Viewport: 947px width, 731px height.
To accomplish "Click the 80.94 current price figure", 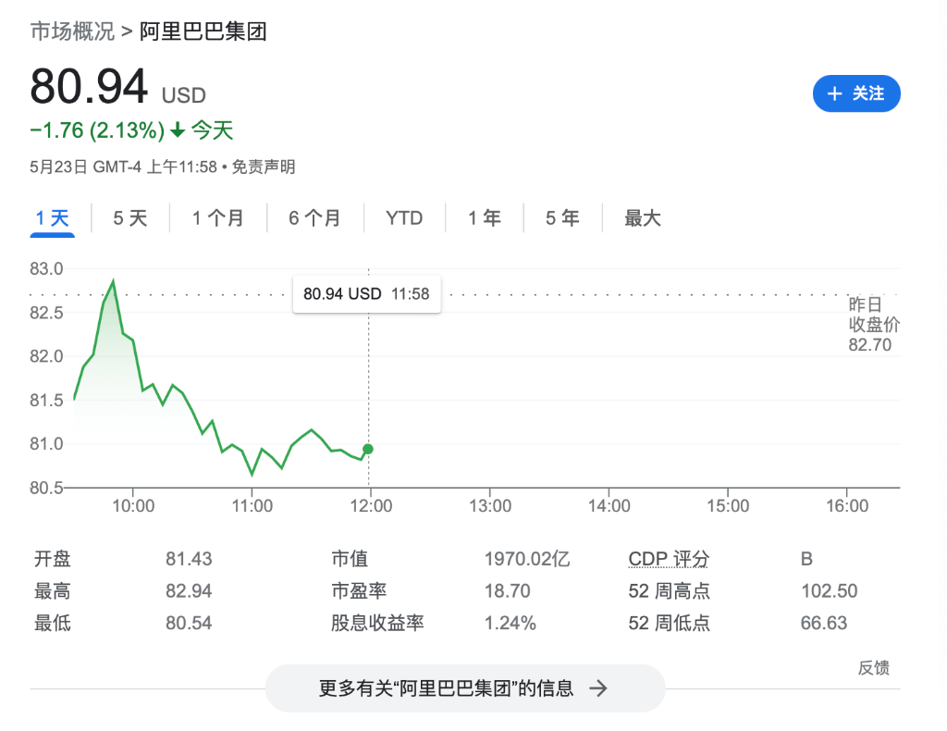I will pyautogui.click(x=89, y=86).
